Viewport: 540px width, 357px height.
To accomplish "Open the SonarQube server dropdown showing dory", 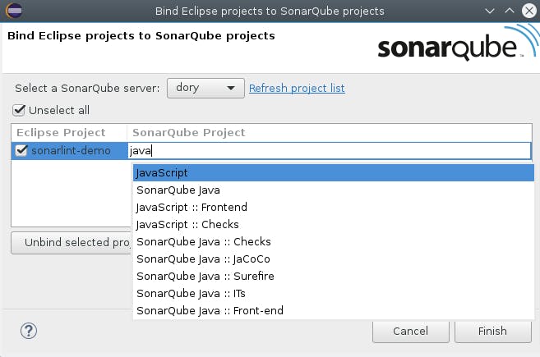I will [205, 88].
